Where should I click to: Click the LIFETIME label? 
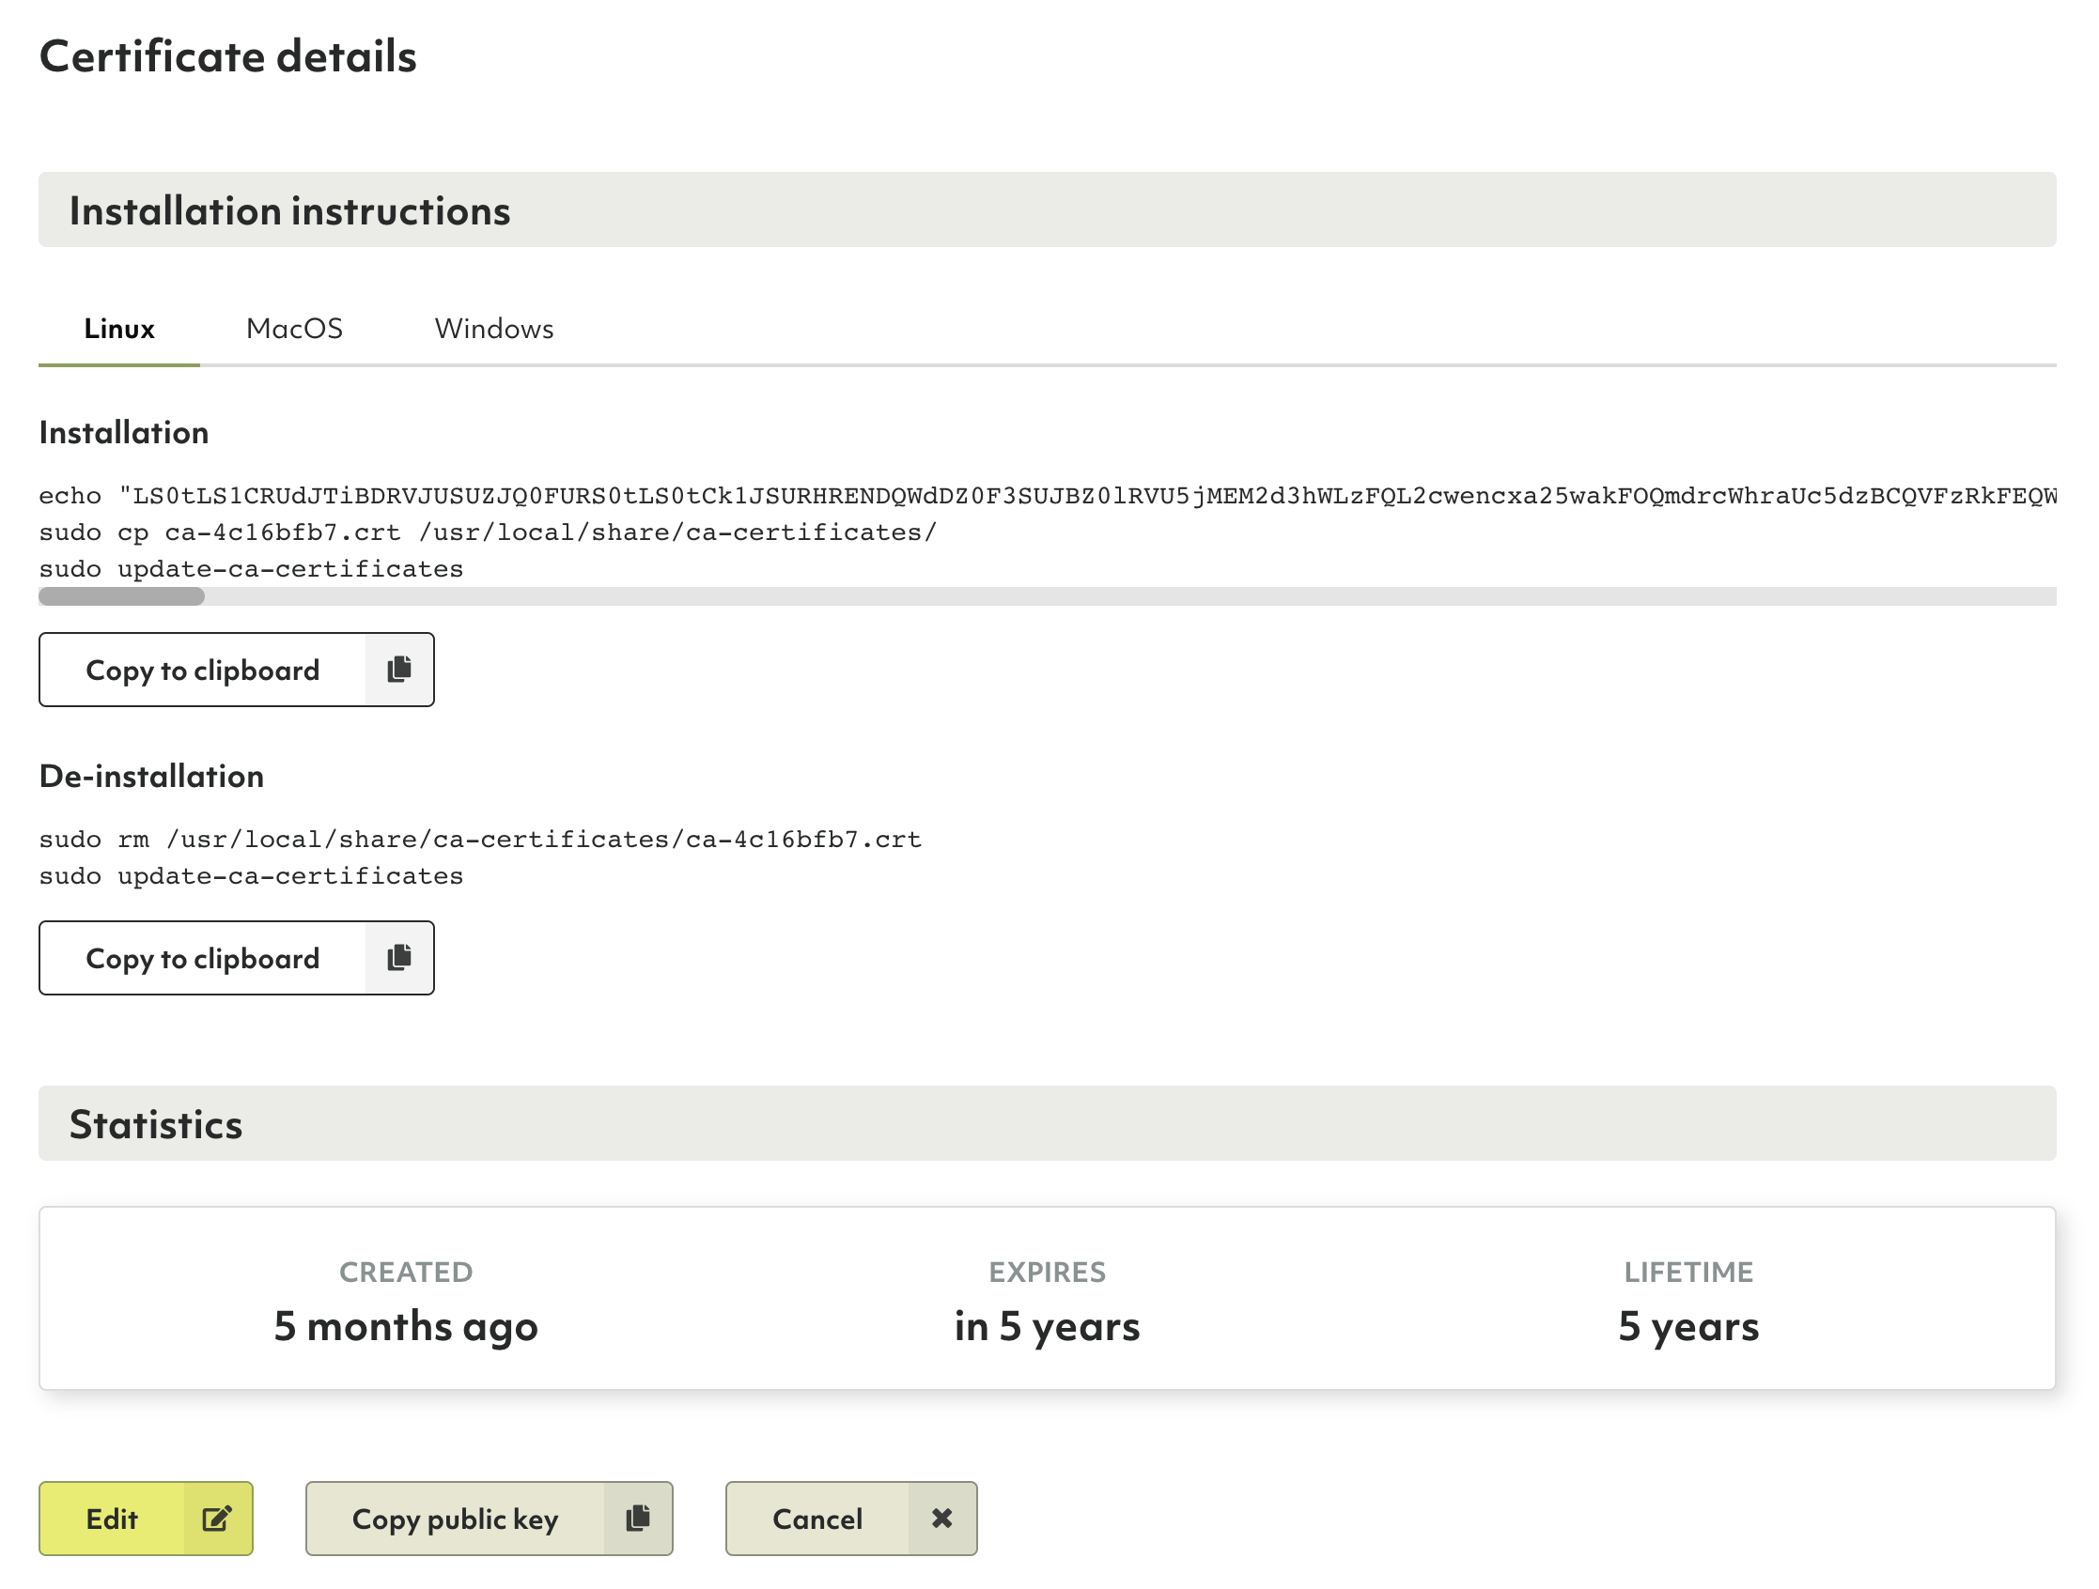1689,1273
